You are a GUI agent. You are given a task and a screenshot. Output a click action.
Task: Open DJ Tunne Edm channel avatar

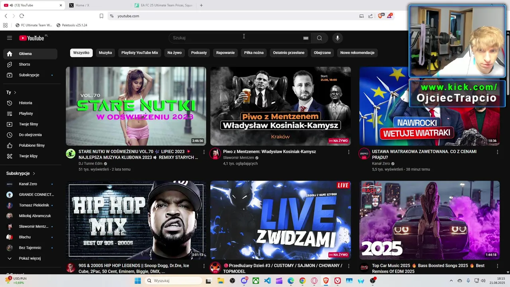(71, 154)
